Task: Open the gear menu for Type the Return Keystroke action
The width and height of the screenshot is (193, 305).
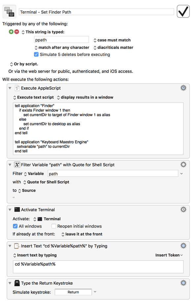Action: point(183,283)
